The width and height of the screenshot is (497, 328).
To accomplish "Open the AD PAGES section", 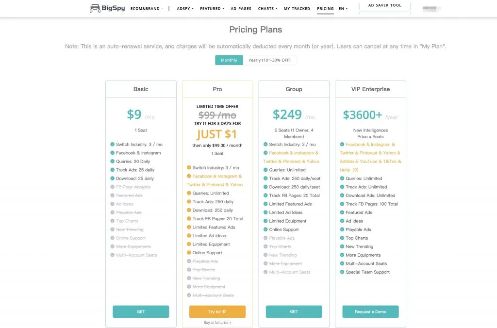I will tap(241, 8).
